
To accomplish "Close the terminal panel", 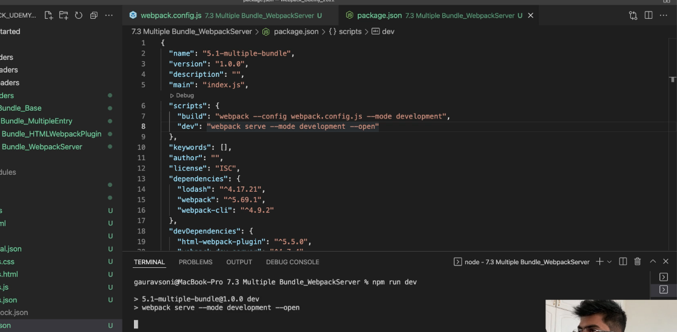I will (665, 261).
